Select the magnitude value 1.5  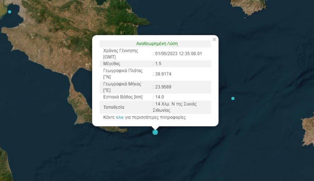pos(158,64)
